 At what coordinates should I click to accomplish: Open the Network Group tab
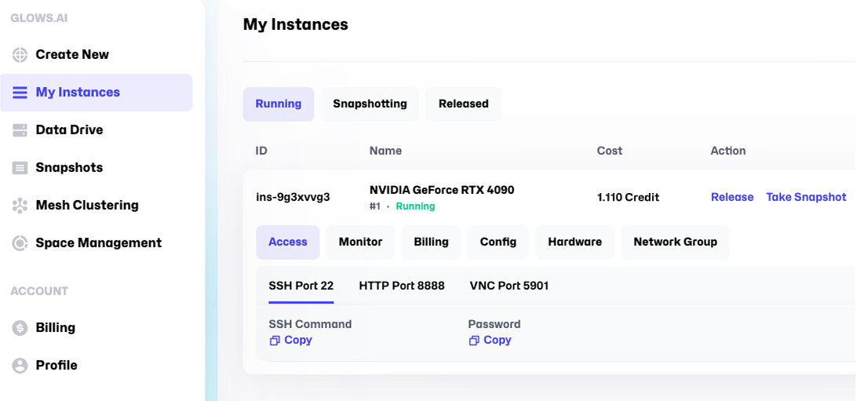tap(676, 242)
